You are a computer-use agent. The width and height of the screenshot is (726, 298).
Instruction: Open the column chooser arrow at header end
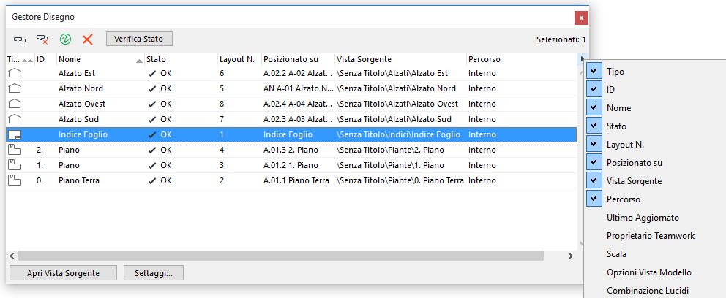[582, 58]
